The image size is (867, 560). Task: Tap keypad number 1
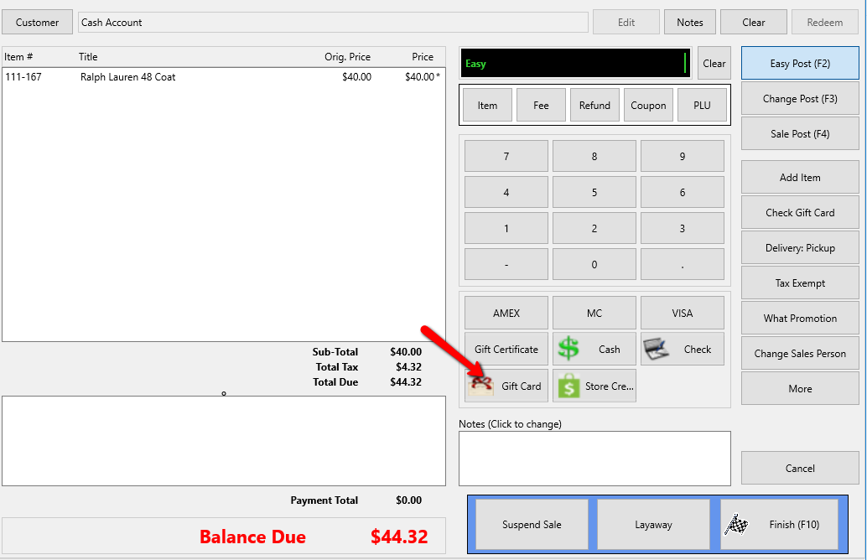pos(506,228)
